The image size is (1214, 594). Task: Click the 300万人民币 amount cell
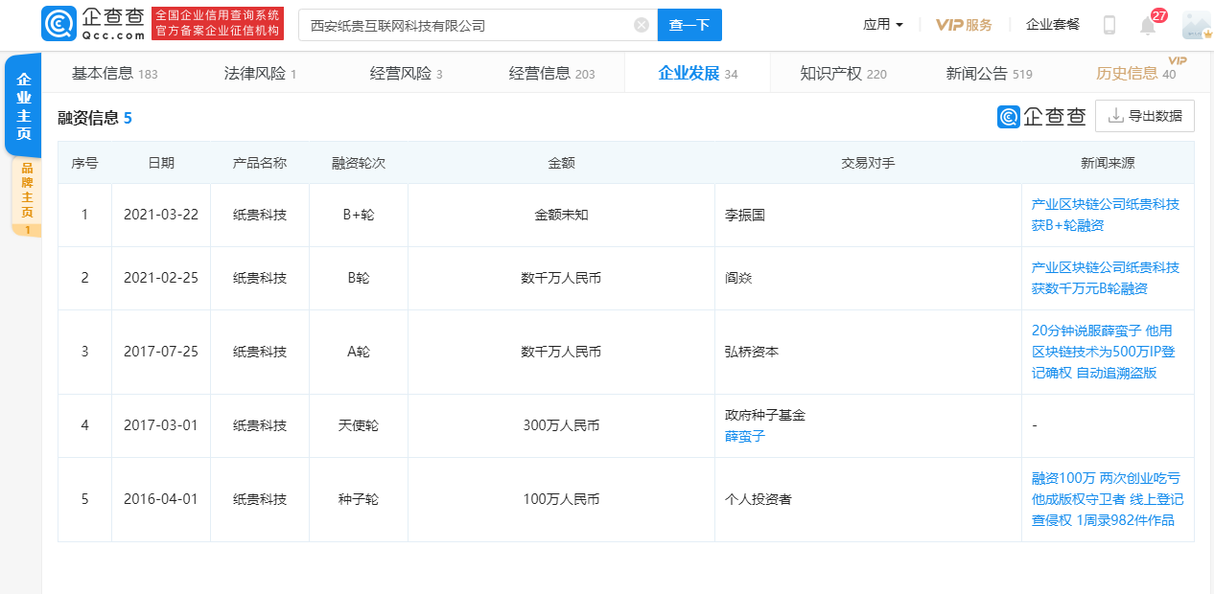click(561, 425)
